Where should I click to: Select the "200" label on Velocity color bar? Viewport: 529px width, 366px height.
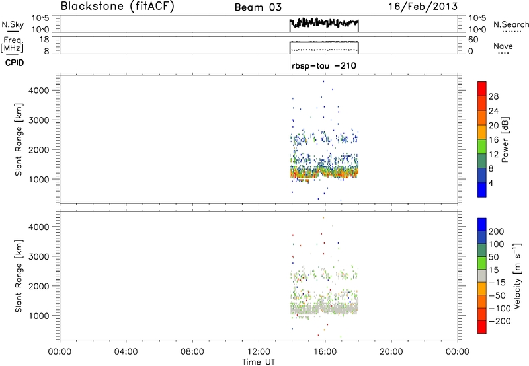pos(497,231)
